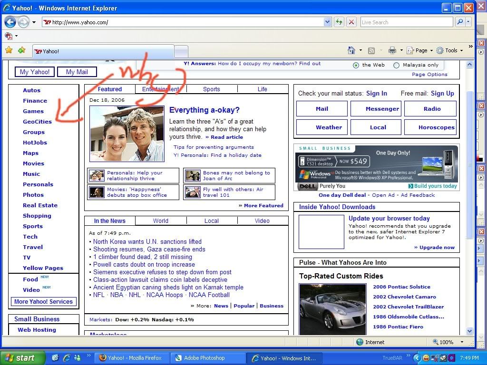Open Adobe Photoshop from the taskbar
The image size is (487, 365).
[208, 358]
